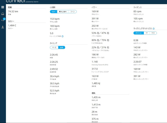Click the タイミング section heading
Screen dimensions: 167x123
pyautogui.click(x=53, y=43)
